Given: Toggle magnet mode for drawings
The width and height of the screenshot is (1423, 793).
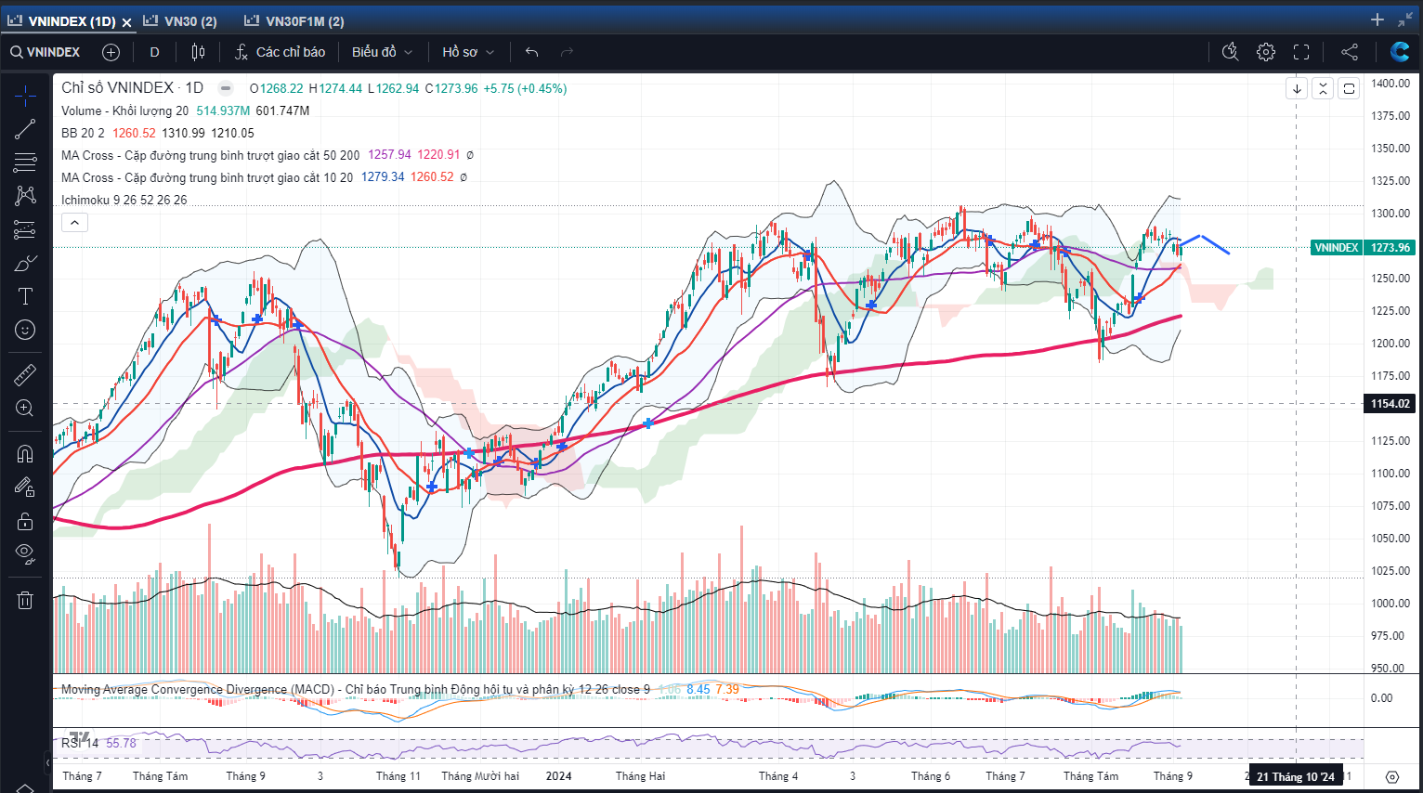Looking at the screenshot, I should pyautogui.click(x=25, y=453).
